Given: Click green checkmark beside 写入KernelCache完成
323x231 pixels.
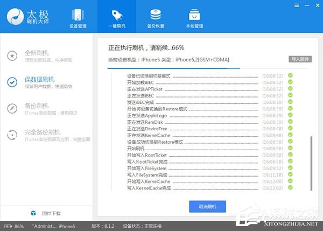Looking at the screenshot, I should coord(290,188).
